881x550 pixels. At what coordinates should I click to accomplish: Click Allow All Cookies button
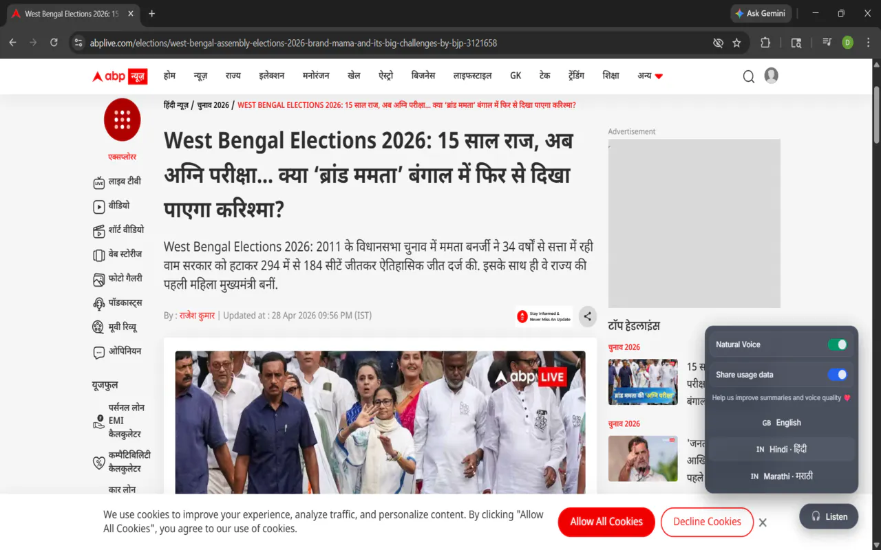606,522
